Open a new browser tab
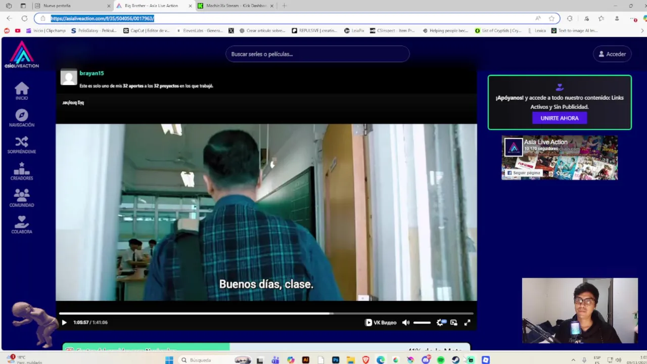 coord(284,6)
